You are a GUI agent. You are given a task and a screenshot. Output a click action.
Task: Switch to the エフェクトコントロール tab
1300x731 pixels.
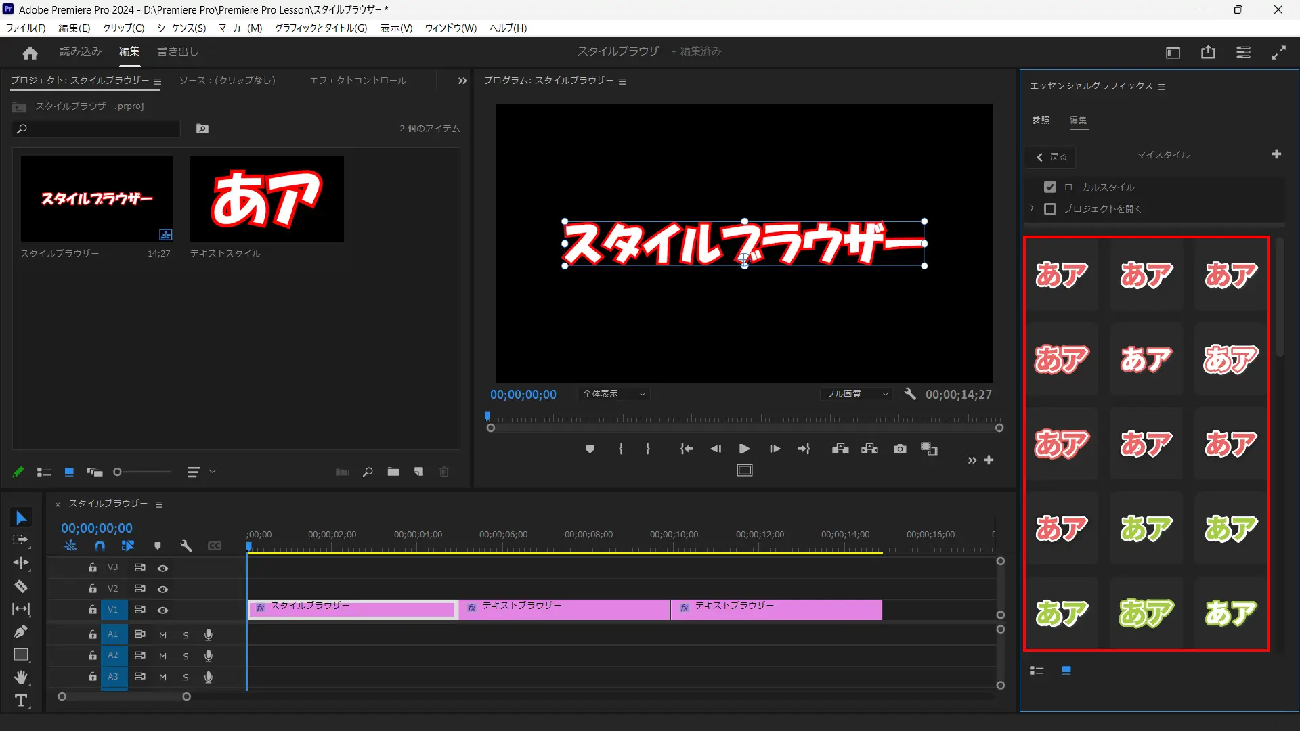pos(358,81)
